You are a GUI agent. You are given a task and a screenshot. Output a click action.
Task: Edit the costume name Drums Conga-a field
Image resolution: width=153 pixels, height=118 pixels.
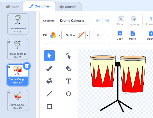tap(74, 20)
